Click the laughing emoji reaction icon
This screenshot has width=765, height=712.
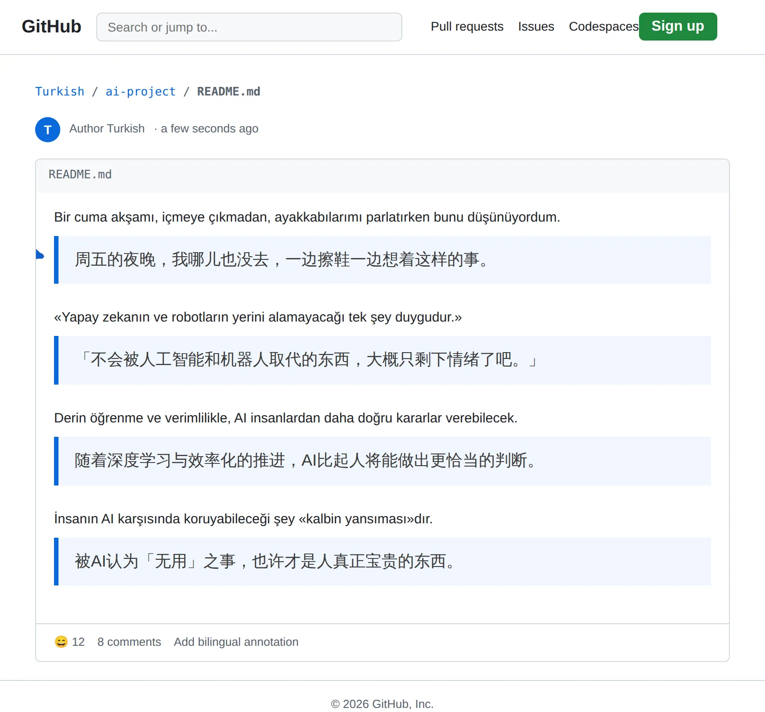click(x=61, y=642)
